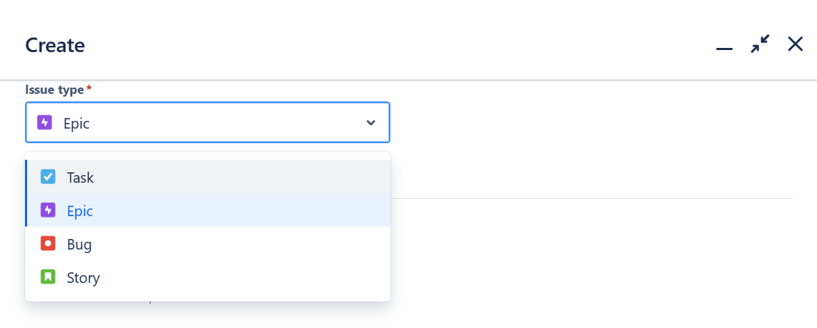
Task: Pick Bug as the issue type
Action: tap(208, 244)
